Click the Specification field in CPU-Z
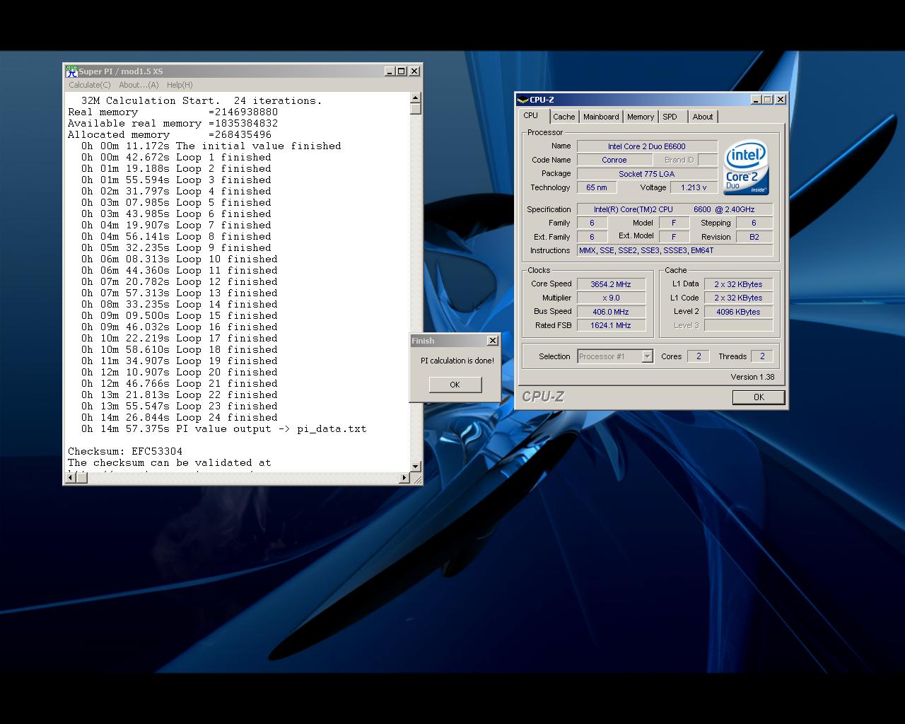Viewport: 905px width, 724px height. 675,209
